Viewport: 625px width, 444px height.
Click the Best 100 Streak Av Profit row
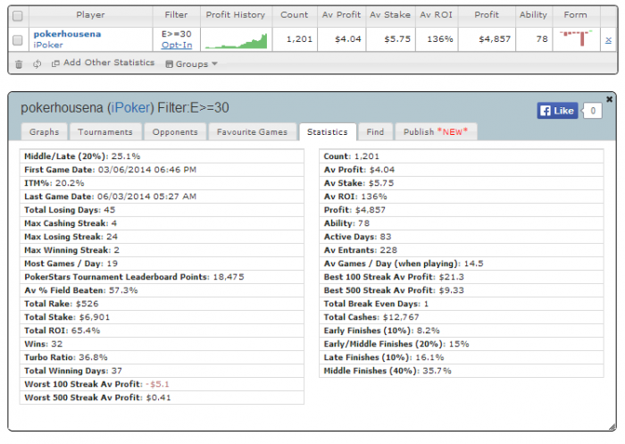click(x=462, y=277)
